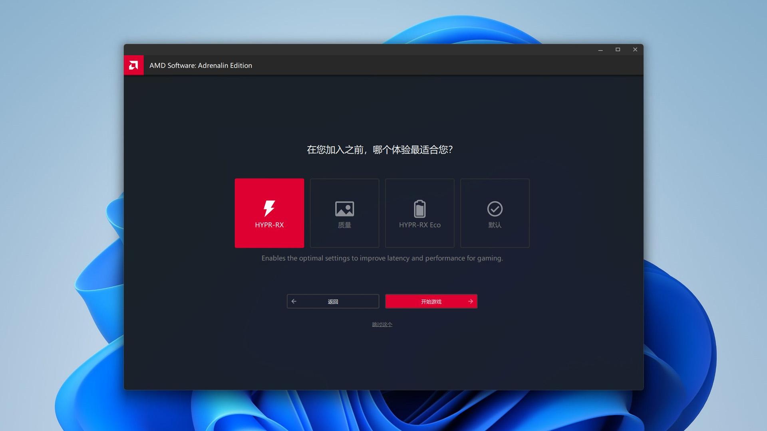Click the picture icon above 质量
This screenshot has width=767, height=431.
point(344,208)
